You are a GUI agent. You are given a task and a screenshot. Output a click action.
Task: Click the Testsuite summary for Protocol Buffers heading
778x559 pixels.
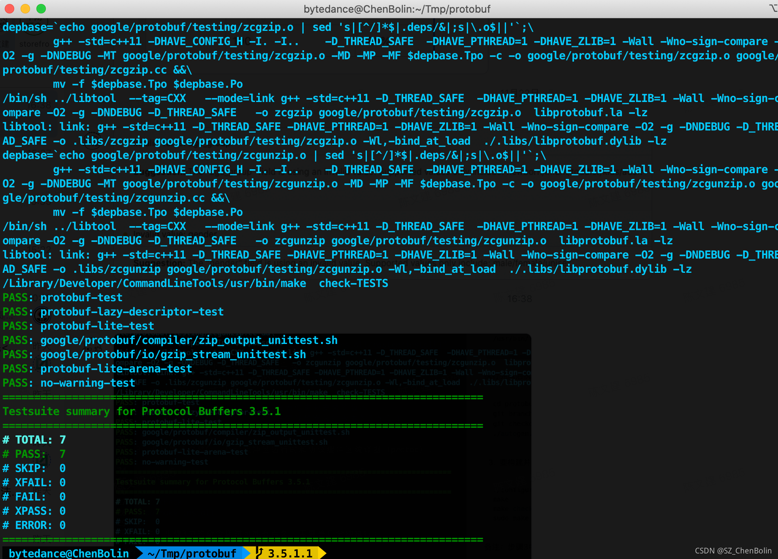coord(142,412)
